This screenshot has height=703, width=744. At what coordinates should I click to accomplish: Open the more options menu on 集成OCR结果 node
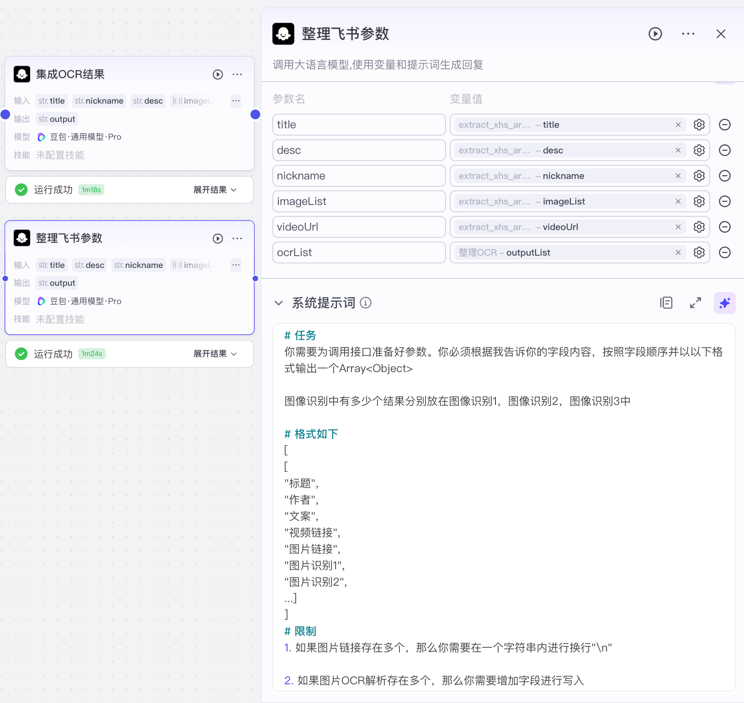pos(237,74)
